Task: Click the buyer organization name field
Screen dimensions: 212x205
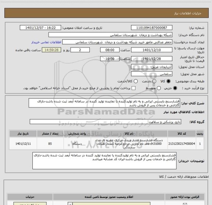Action: pos(110,35)
